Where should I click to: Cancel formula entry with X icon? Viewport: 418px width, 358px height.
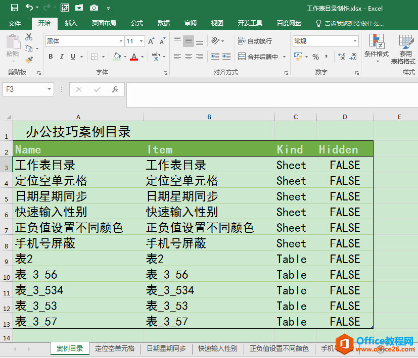79,89
